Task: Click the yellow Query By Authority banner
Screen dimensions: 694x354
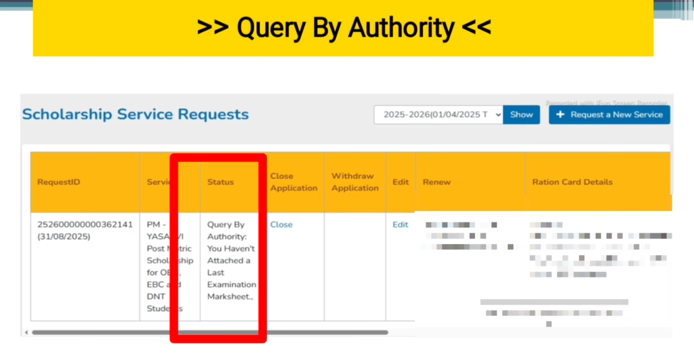Action: [x=343, y=28]
